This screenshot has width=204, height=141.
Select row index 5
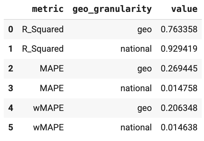(x=11, y=128)
